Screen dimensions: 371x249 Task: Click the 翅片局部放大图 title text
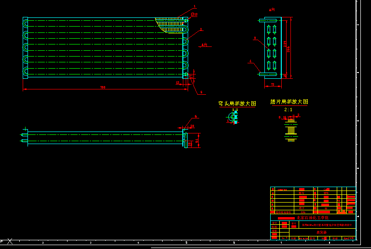pyautogui.click(x=289, y=102)
